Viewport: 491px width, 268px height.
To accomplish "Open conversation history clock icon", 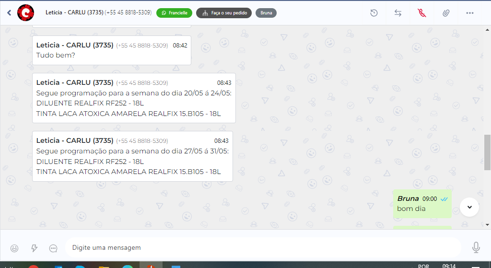I will 374,13.
